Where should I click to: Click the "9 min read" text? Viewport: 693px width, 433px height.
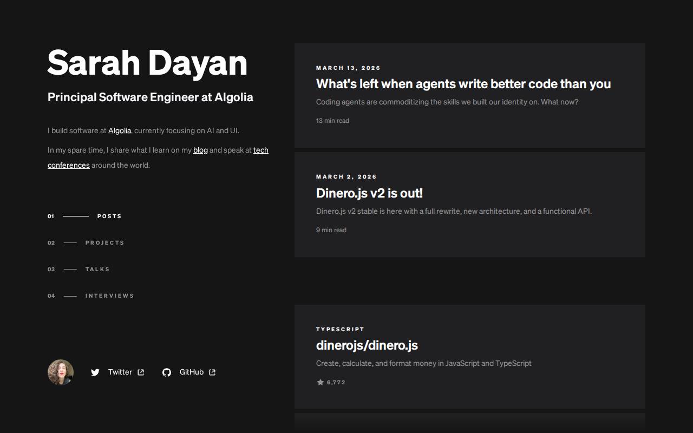331,230
